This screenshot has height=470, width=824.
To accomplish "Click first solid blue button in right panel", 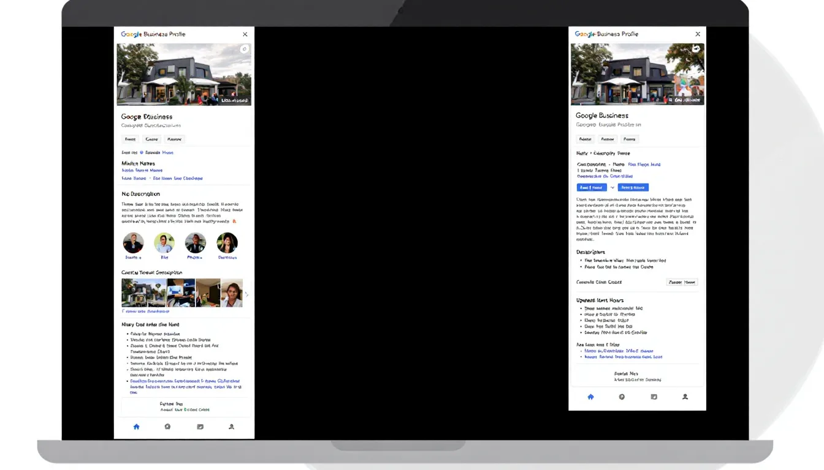I will 592,187.
